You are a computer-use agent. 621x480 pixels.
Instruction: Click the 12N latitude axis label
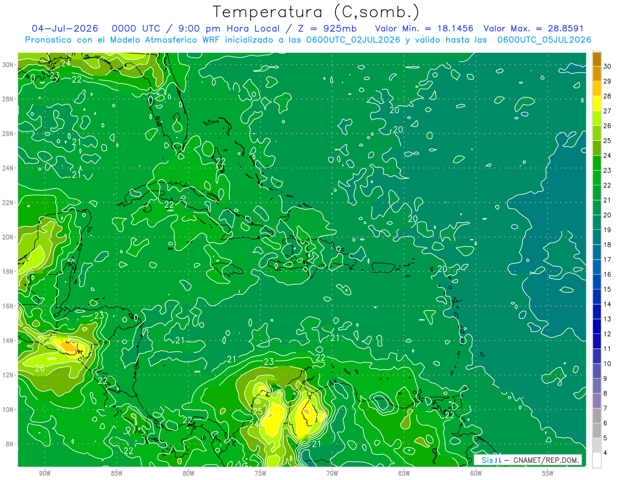tap(8, 375)
